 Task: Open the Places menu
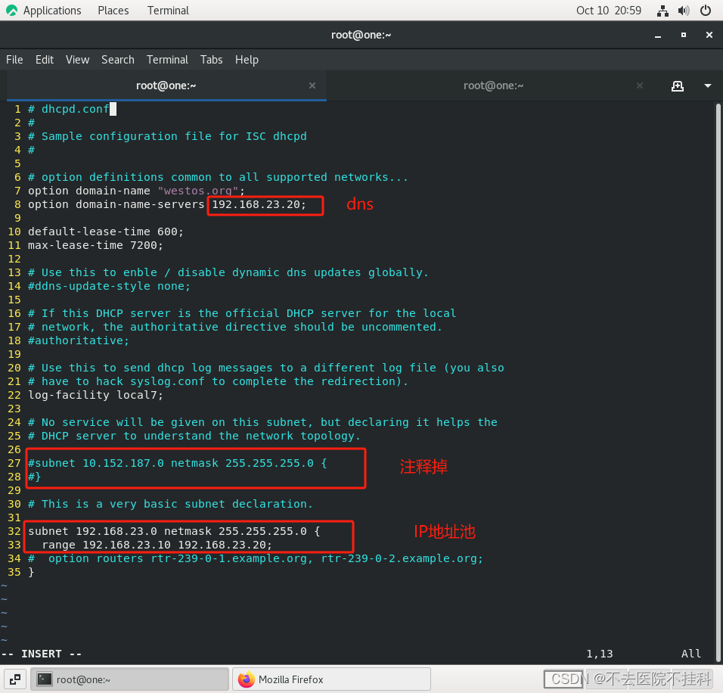tap(113, 10)
